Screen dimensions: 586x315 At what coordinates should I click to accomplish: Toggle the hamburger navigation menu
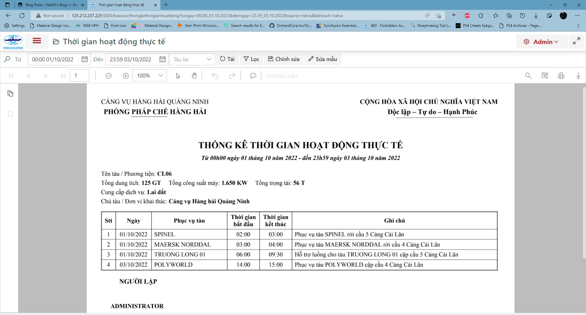[37, 41]
